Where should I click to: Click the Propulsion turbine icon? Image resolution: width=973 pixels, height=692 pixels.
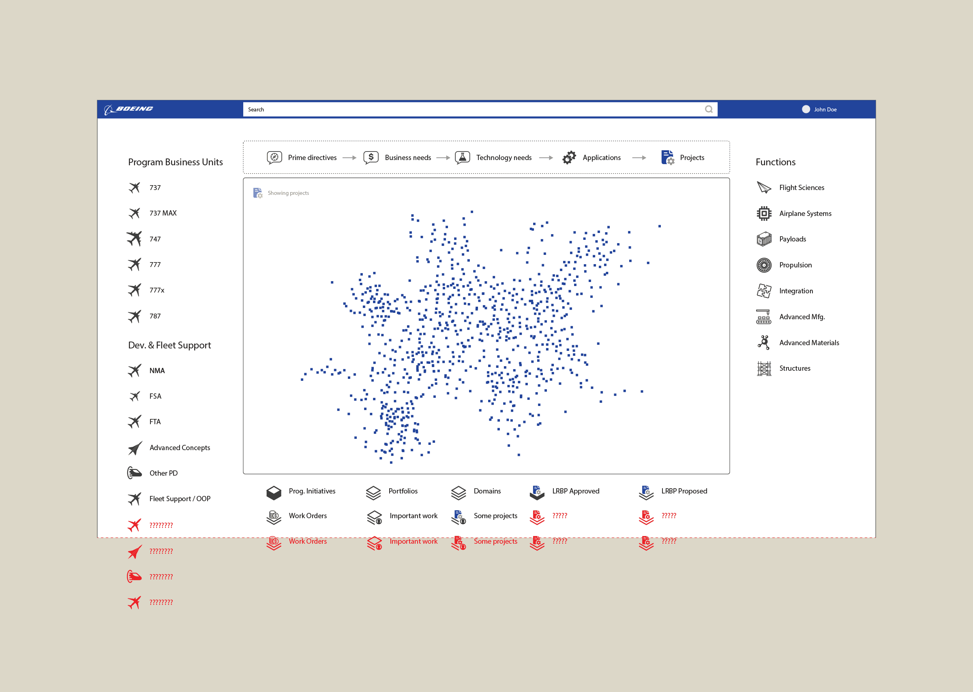764,265
